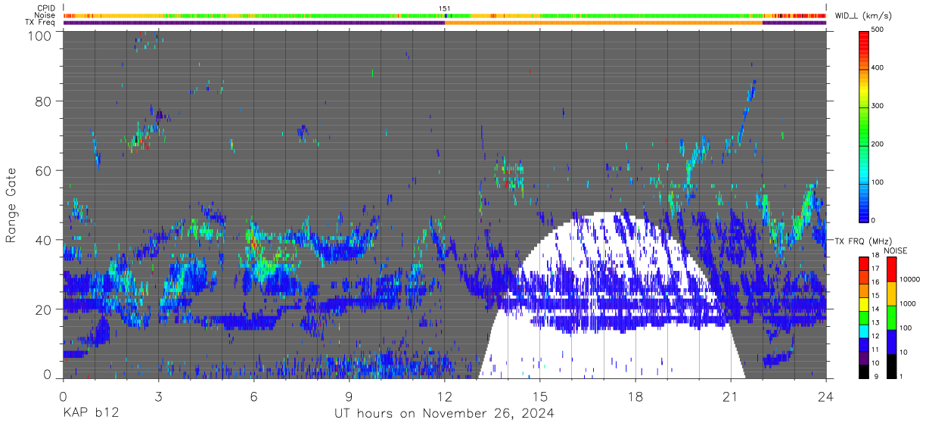Click the width spectral color bar gradient
Image resolution: width=929 pixels, height=429 pixels.
[x=864, y=126]
